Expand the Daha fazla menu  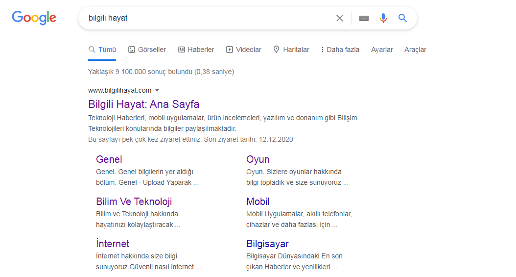pyautogui.click(x=340, y=50)
